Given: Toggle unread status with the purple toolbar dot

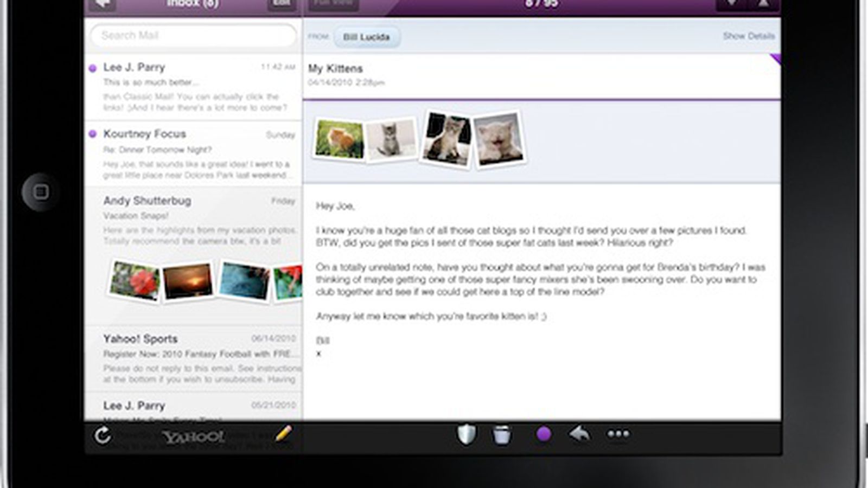Looking at the screenshot, I should tap(544, 434).
